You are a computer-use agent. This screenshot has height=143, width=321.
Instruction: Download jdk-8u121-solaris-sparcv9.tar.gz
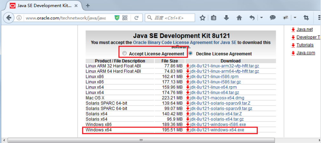221,108
